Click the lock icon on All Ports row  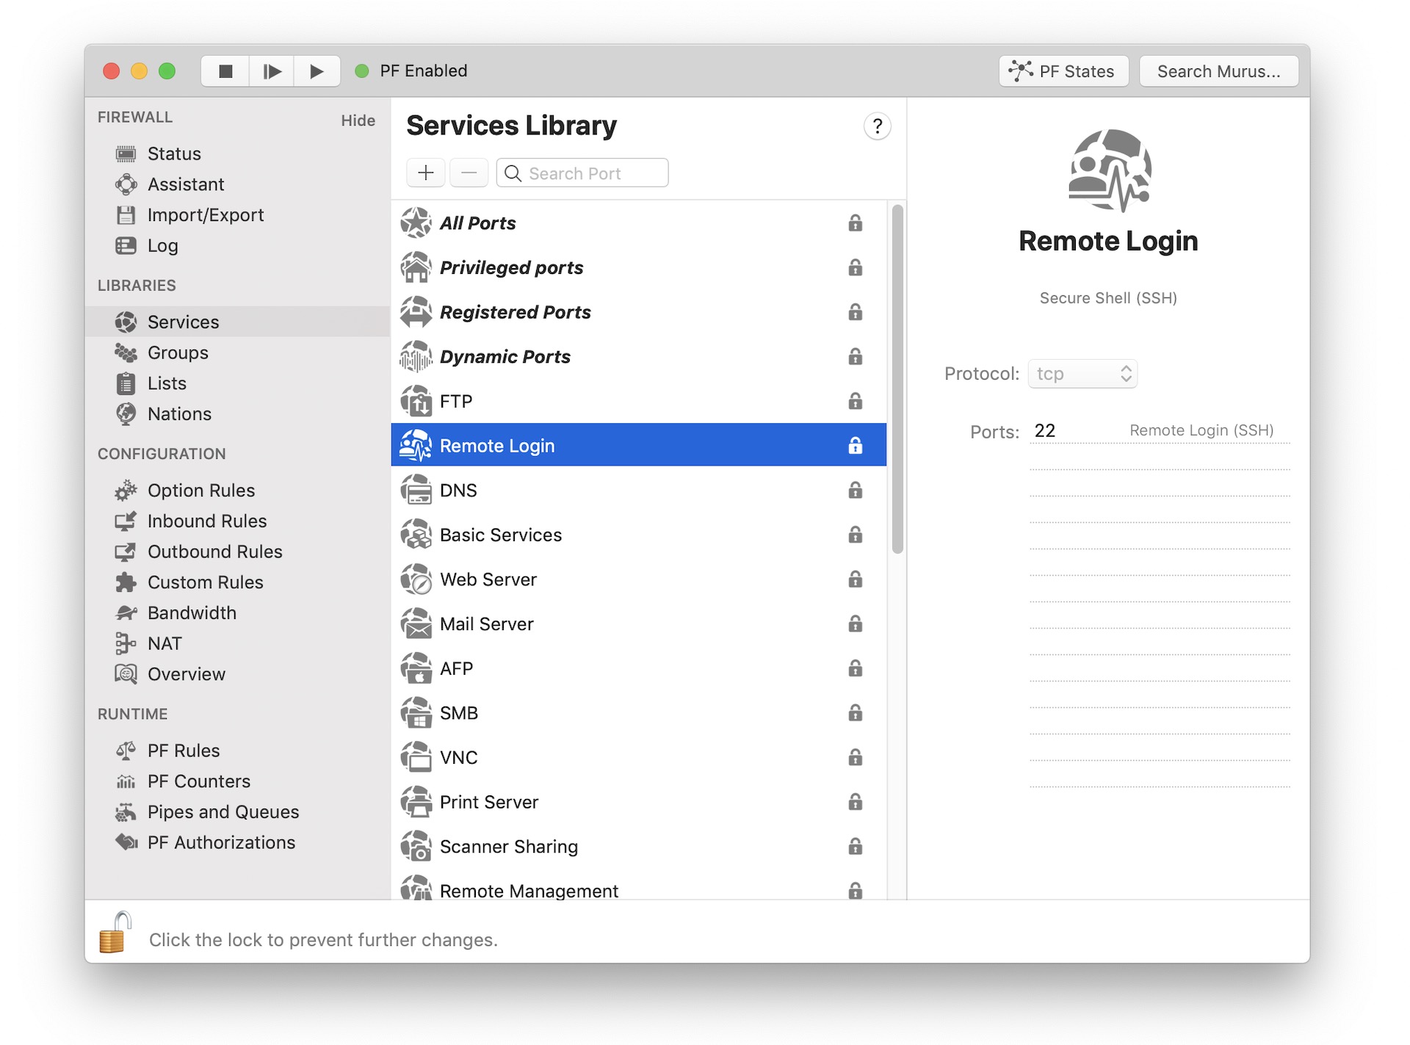coord(855,223)
